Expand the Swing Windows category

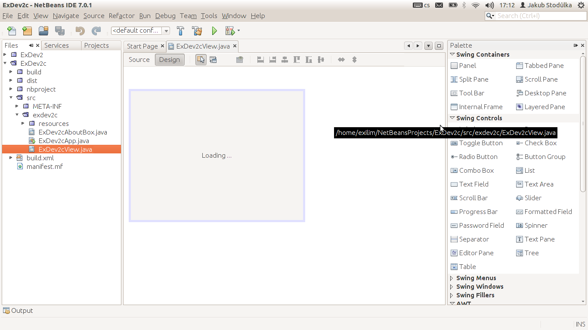coord(452,287)
